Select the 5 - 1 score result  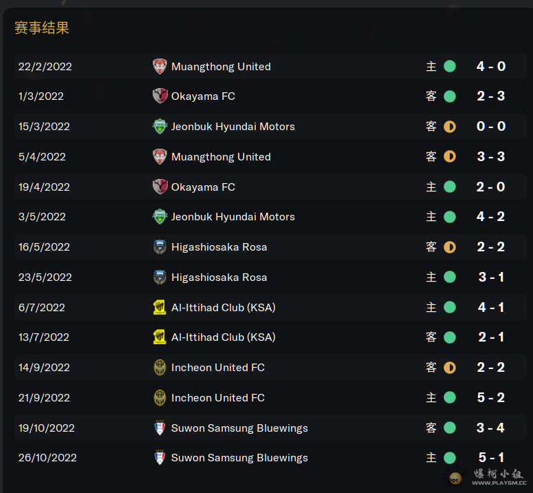point(491,458)
